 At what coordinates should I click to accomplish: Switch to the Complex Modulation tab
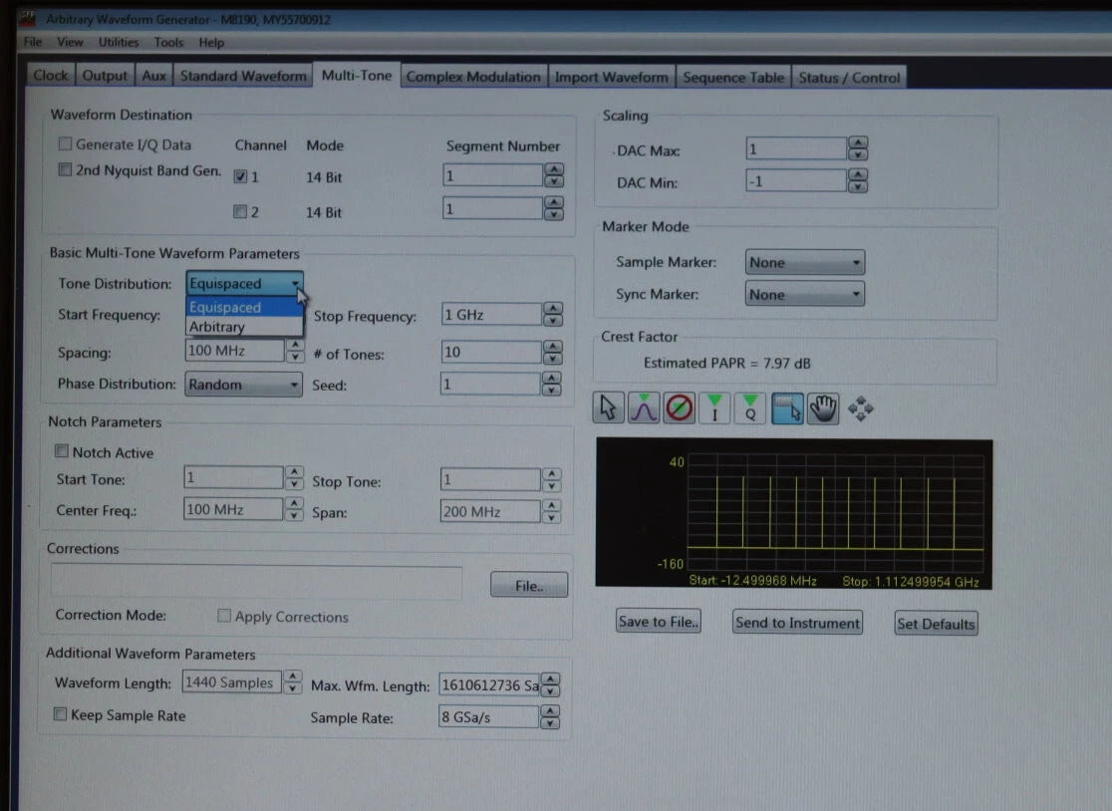(x=473, y=77)
